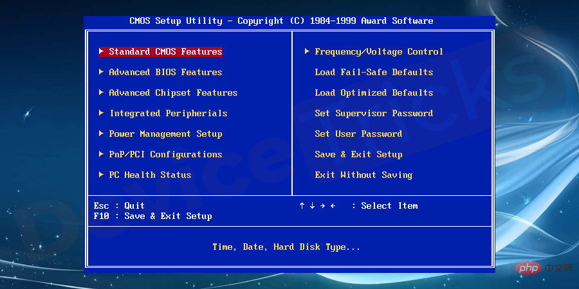Click the arrow beside Standard CMOS Features
Screen dimensions: 579x289
(x=102, y=51)
